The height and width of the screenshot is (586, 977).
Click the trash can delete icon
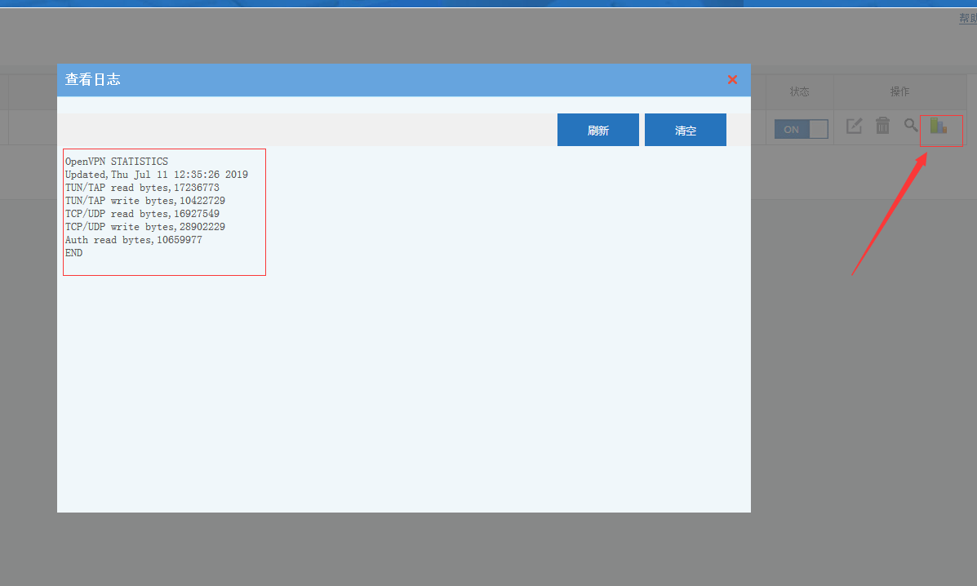click(882, 126)
